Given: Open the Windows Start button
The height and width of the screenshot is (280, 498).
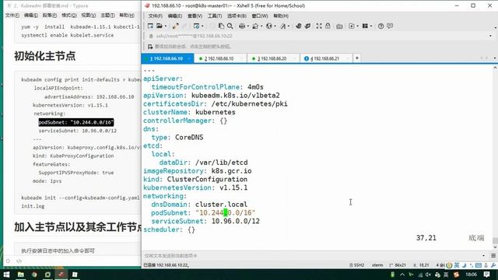Looking at the screenshot, I should [6, 275].
